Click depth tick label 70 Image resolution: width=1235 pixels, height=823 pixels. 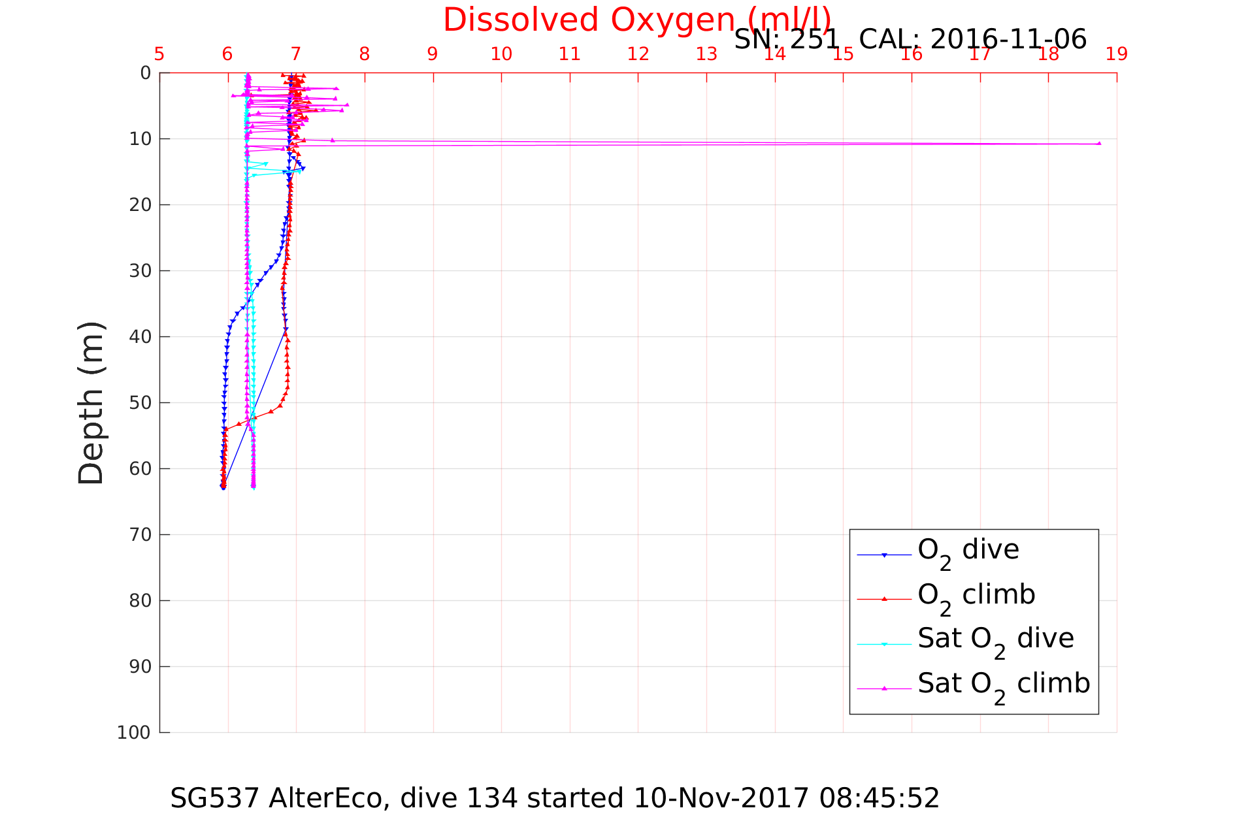tap(140, 535)
